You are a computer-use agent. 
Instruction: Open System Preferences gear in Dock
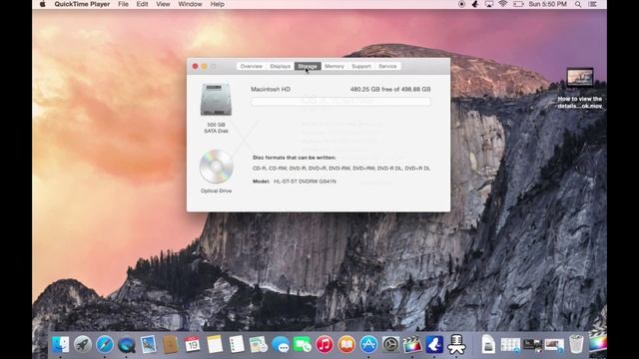click(390, 345)
